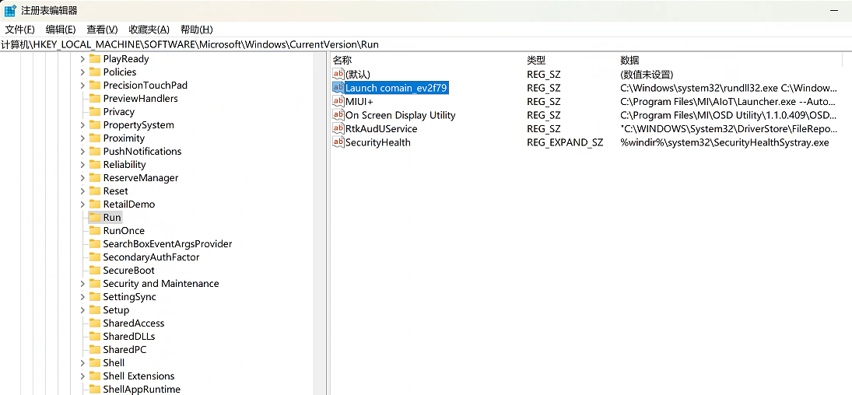Click the Reliability folder icon
Image resolution: width=852 pixels, height=395 pixels.
tap(95, 164)
